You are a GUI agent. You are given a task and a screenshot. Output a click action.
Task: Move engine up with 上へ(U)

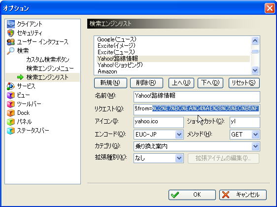pyautogui.click(x=181, y=83)
